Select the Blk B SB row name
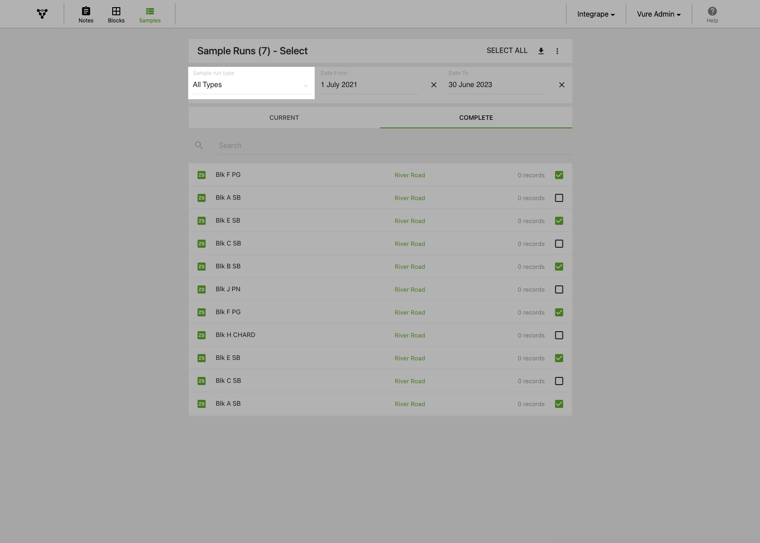 [x=228, y=266]
